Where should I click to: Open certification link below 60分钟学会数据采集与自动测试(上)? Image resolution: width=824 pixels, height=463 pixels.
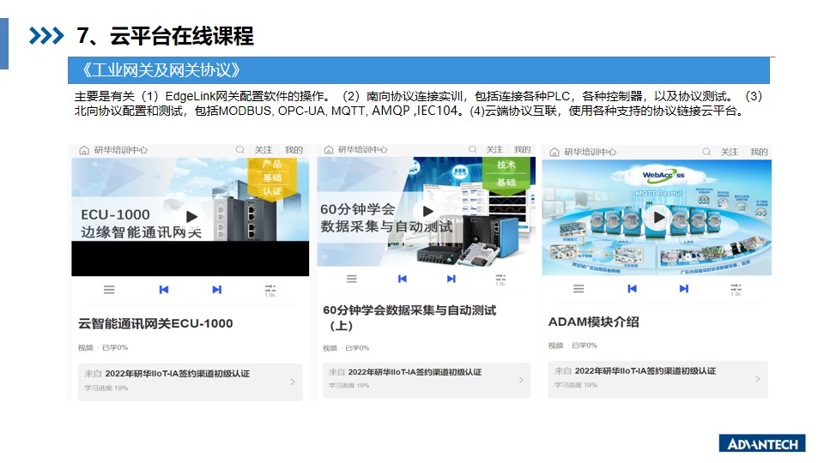tap(427, 380)
